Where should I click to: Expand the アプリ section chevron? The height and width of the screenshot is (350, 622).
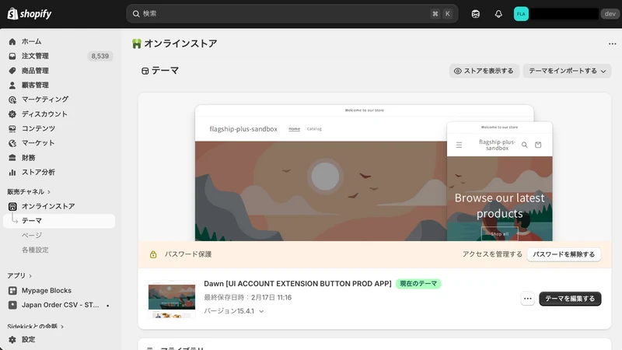30,276
